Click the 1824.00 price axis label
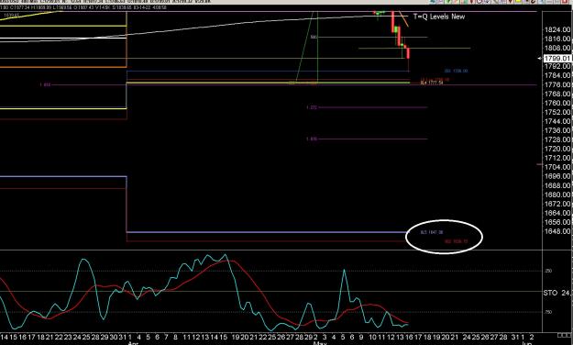The width and height of the screenshot is (573, 345). pos(557,29)
